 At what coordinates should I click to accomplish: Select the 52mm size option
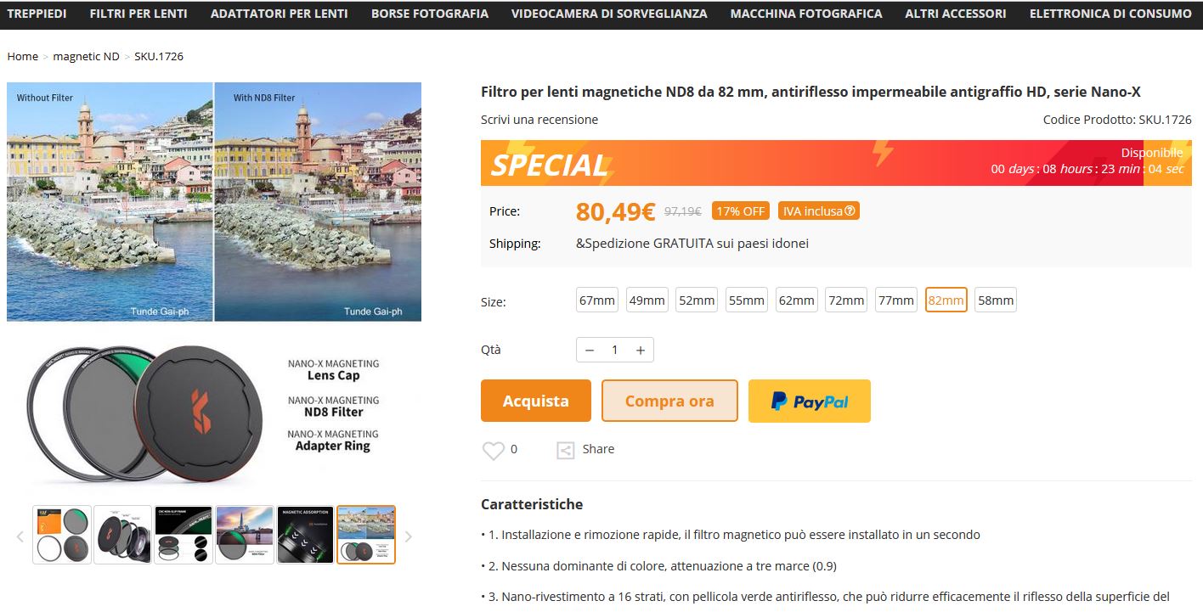click(697, 300)
